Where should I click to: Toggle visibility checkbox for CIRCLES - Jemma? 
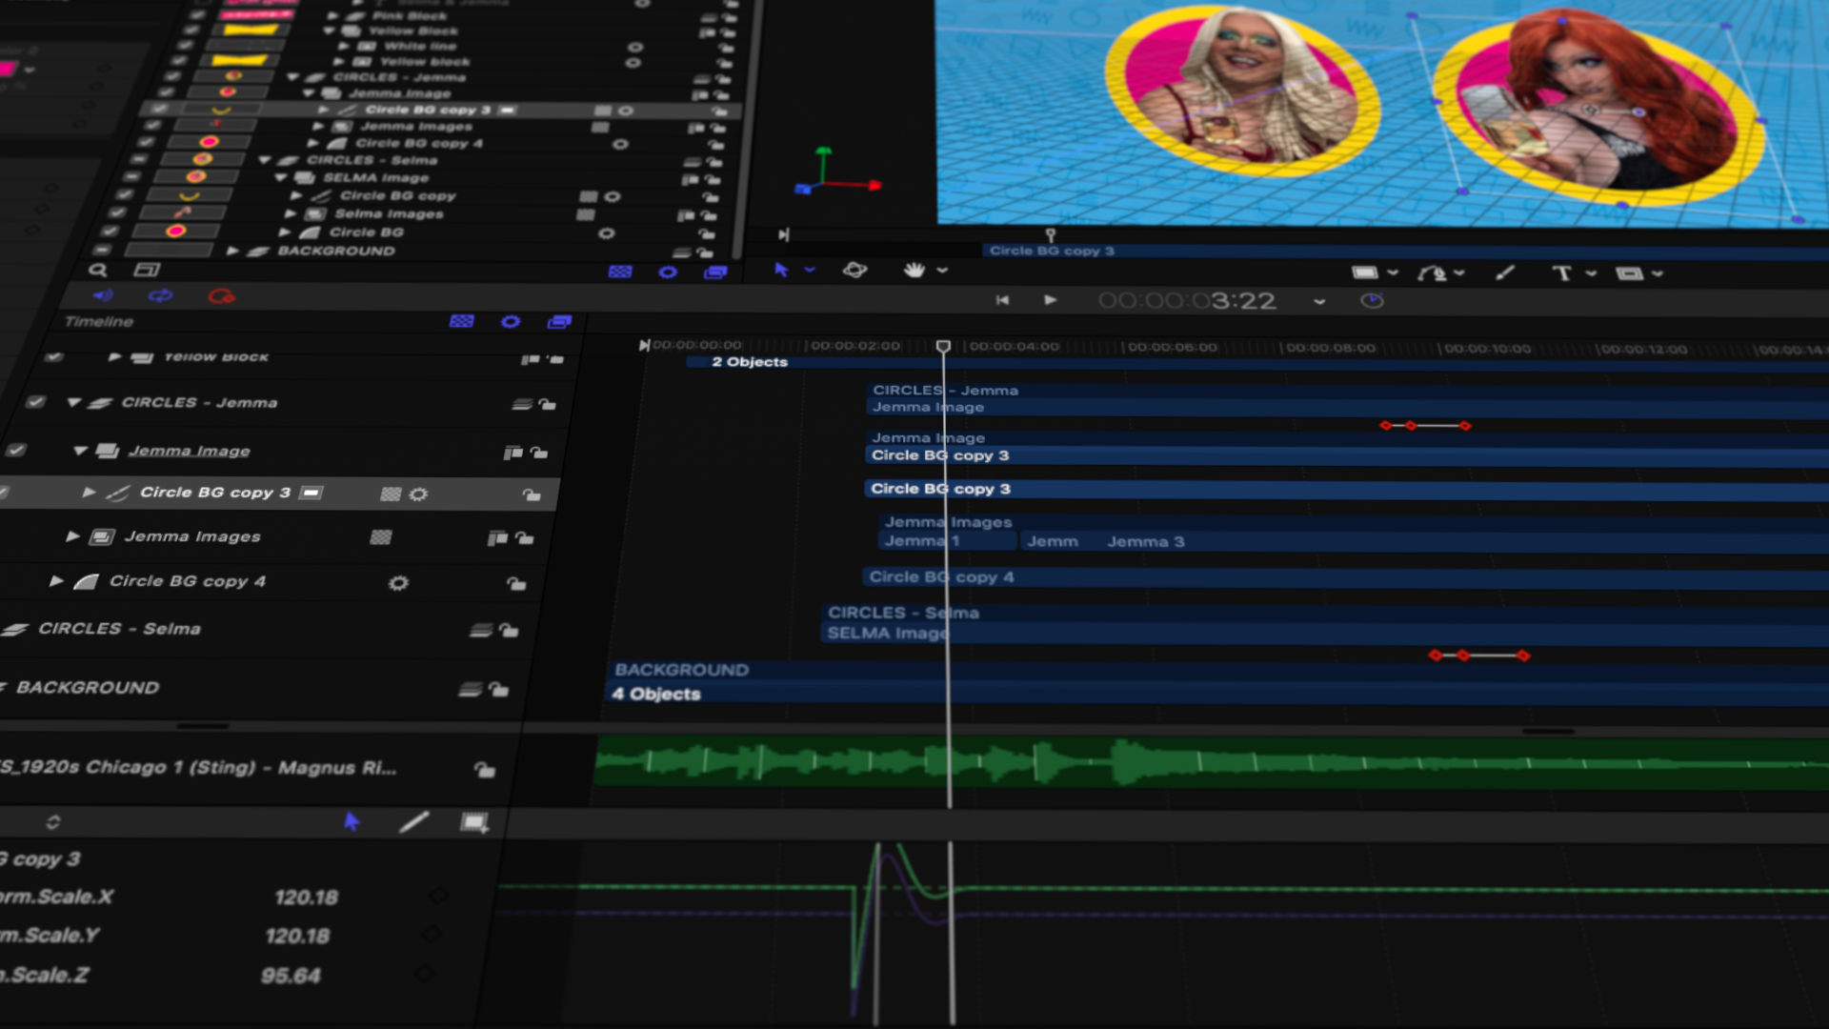(35, 402)
